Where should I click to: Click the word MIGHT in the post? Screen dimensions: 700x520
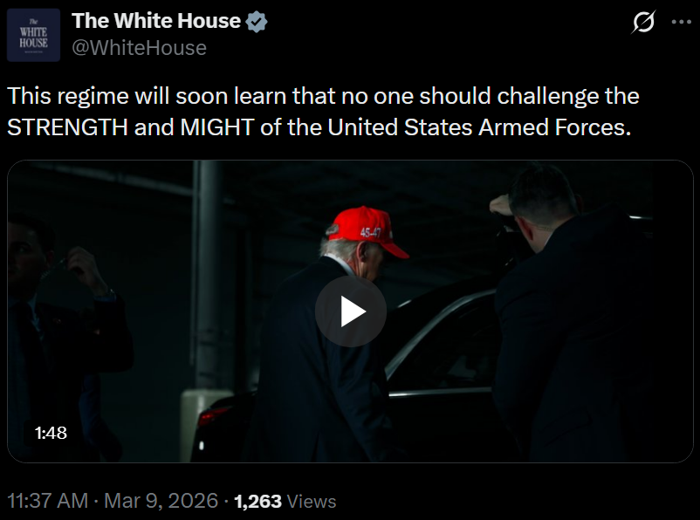[x=217, y=127]
